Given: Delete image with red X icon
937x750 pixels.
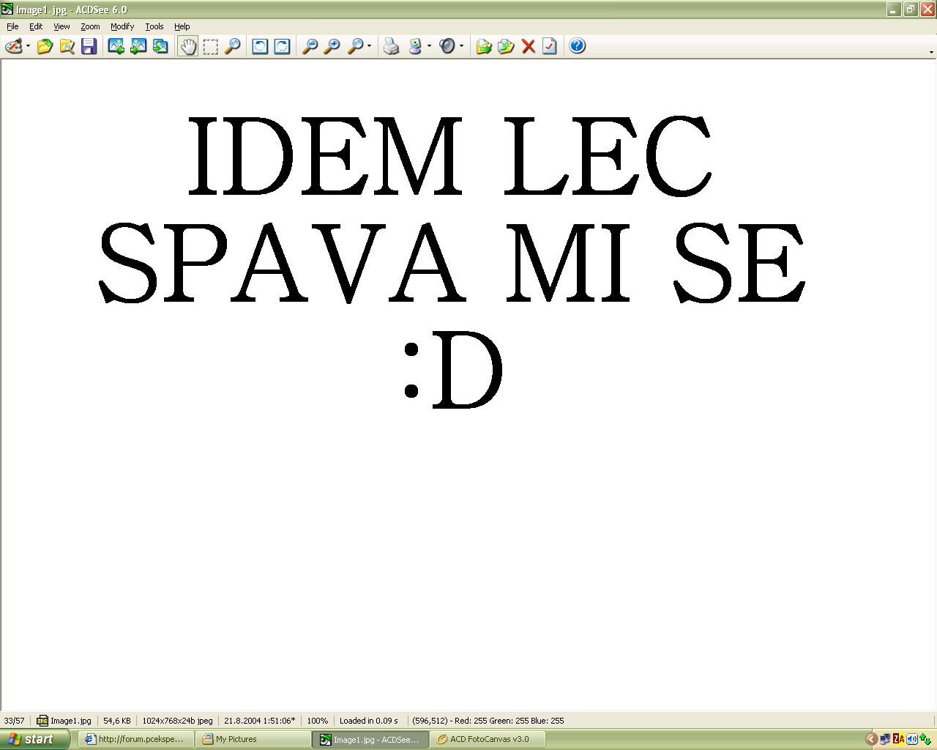Looking at the screenshot, I should click(528, 46).
